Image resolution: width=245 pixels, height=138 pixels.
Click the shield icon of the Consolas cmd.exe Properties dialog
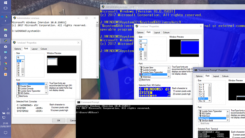(14, 43)
